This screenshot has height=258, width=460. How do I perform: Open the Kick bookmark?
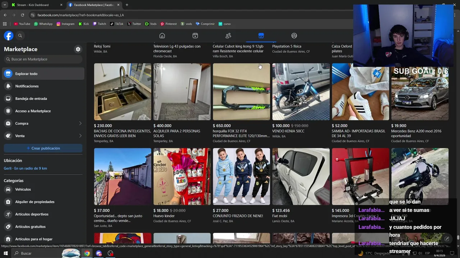[x=84, y=24]
